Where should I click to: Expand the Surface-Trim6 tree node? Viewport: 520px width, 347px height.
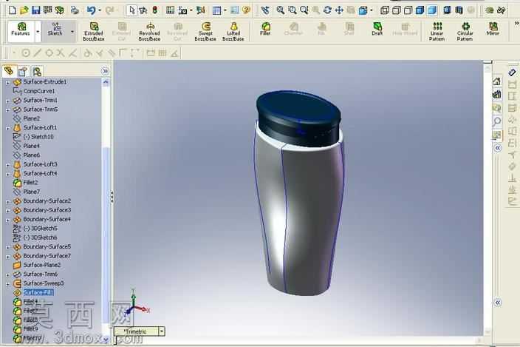pyautogui.click(x=7, y=274)
